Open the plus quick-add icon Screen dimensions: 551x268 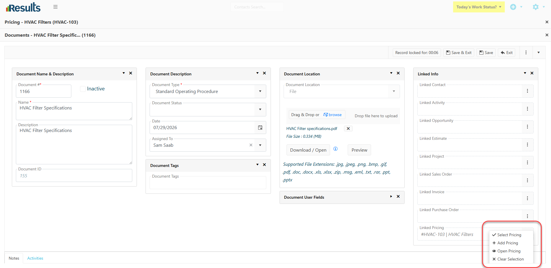(513, 7)
